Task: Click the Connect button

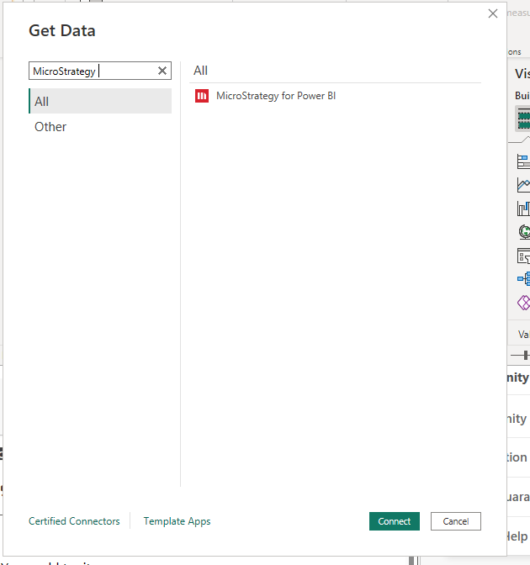Action: pyautogui.click(x=394, y=521)
